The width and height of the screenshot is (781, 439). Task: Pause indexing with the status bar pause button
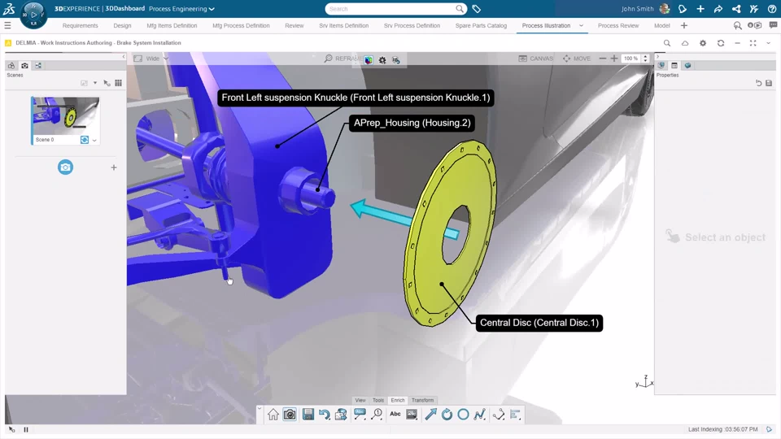click(x=26, y=429)
